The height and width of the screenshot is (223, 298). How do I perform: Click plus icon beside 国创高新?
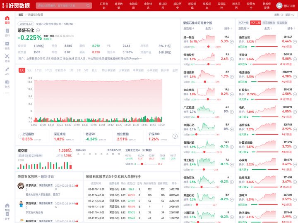(232, 77)
